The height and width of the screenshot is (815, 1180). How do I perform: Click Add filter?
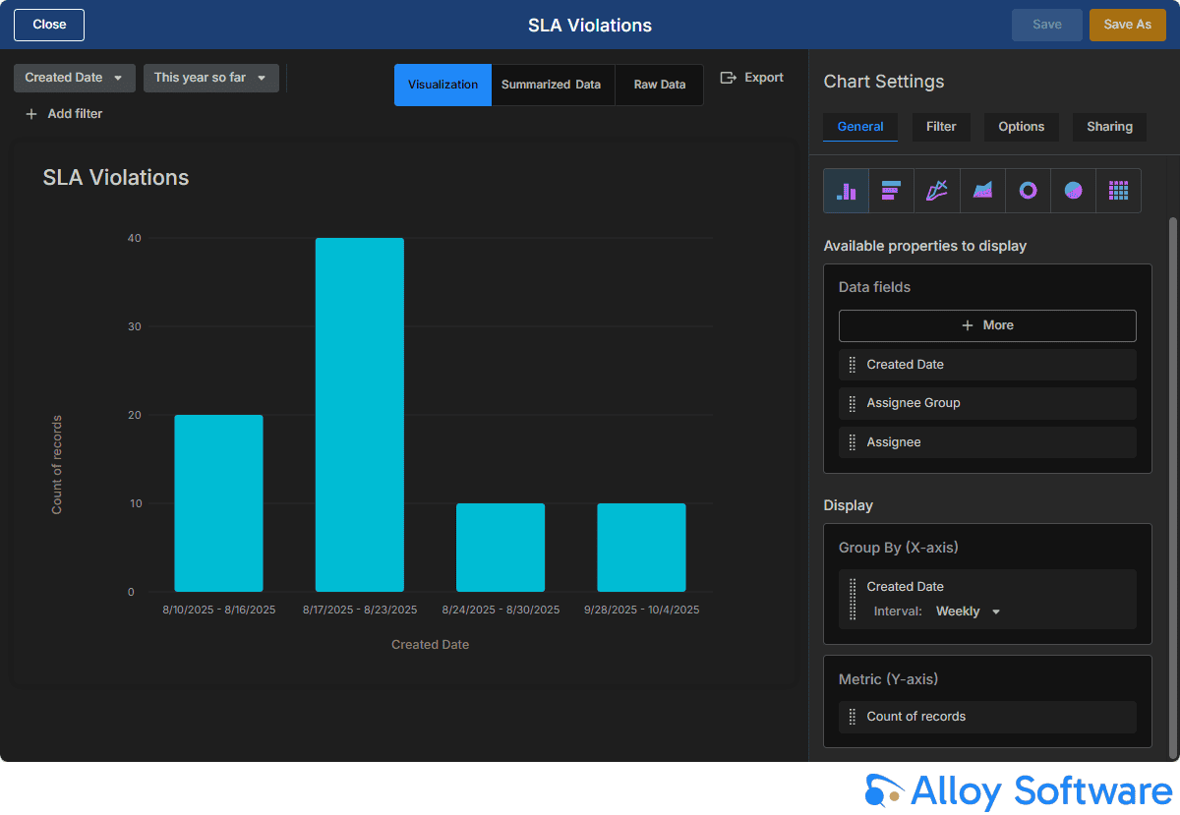64,114
